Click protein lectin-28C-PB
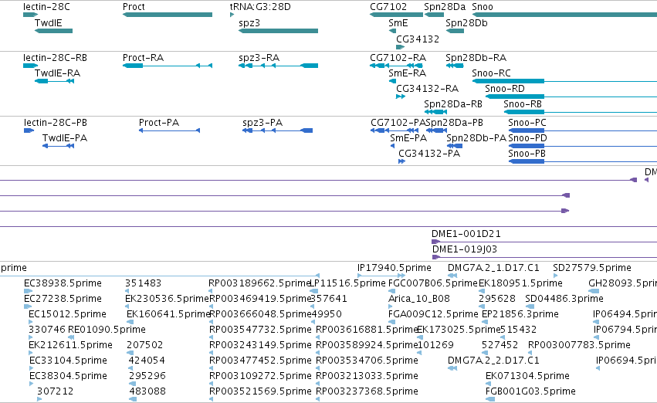Image resolution: width=657 pixels, height=403 pixels. [x=56, y=123]
